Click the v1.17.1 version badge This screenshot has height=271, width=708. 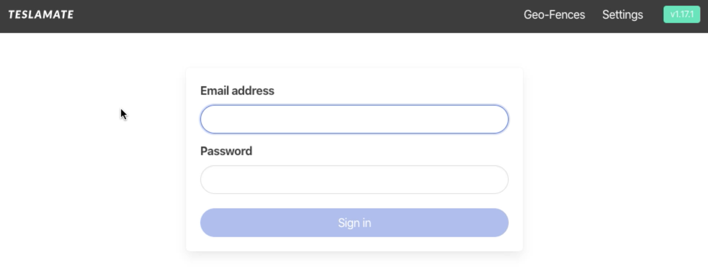pyautogui.click(x=682, y=14)
